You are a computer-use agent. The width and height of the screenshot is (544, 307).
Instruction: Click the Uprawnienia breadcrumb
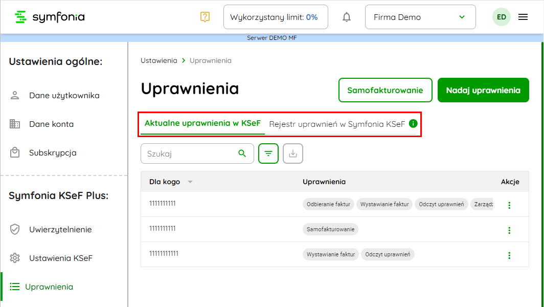point(211,60)
